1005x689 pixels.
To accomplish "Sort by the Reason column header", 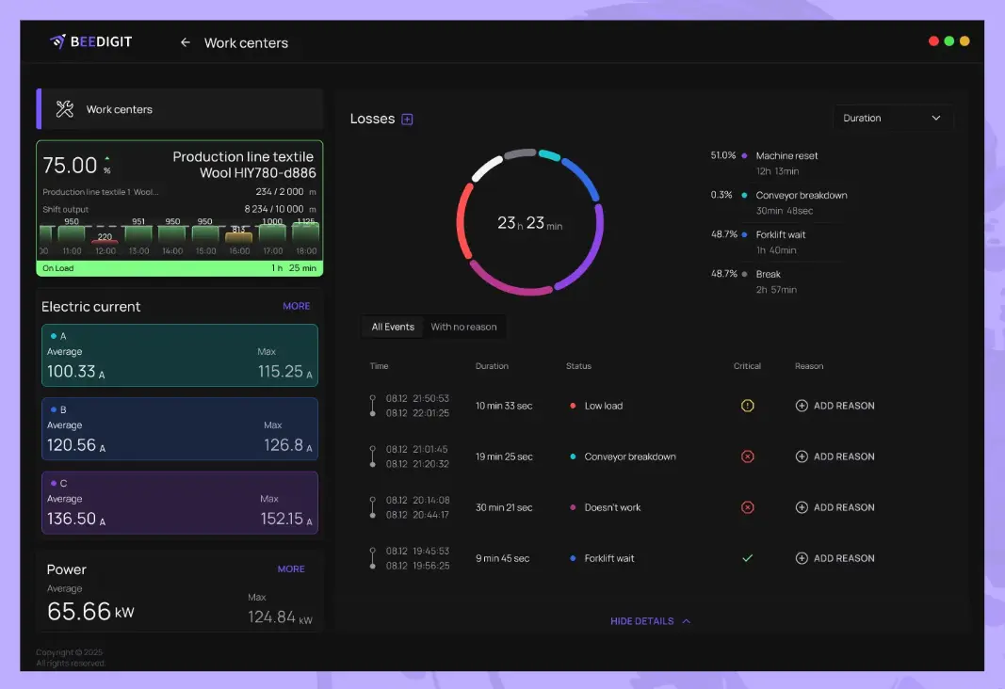I will click(x=809, y=366).
